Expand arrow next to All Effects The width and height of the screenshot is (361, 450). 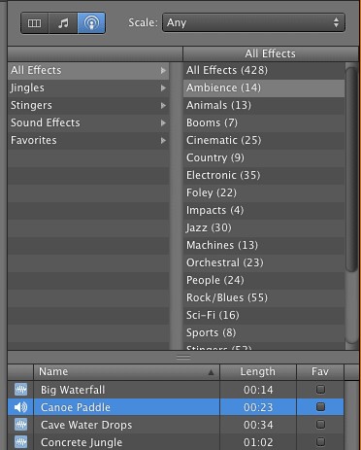click(163, 71)
